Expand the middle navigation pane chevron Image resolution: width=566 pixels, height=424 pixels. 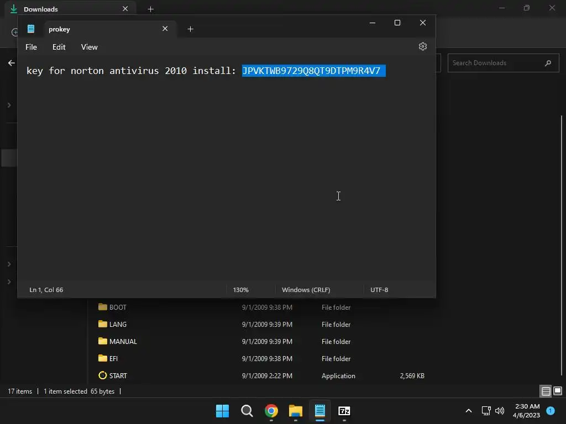pyautogui.click(x=9, y=264)
